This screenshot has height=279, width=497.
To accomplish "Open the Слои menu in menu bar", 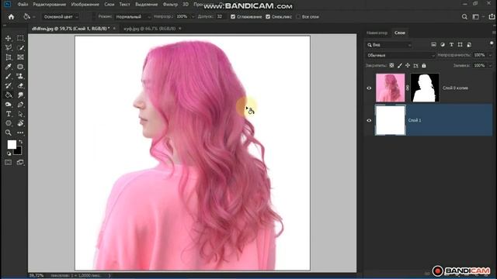I will click(x=109, y=5).
